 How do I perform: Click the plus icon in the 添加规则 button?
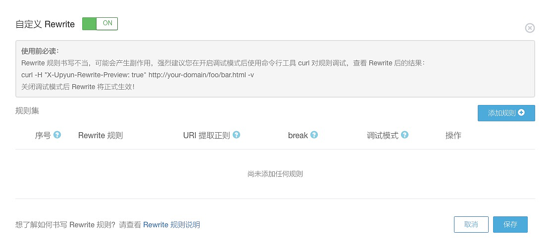point(521,113)
